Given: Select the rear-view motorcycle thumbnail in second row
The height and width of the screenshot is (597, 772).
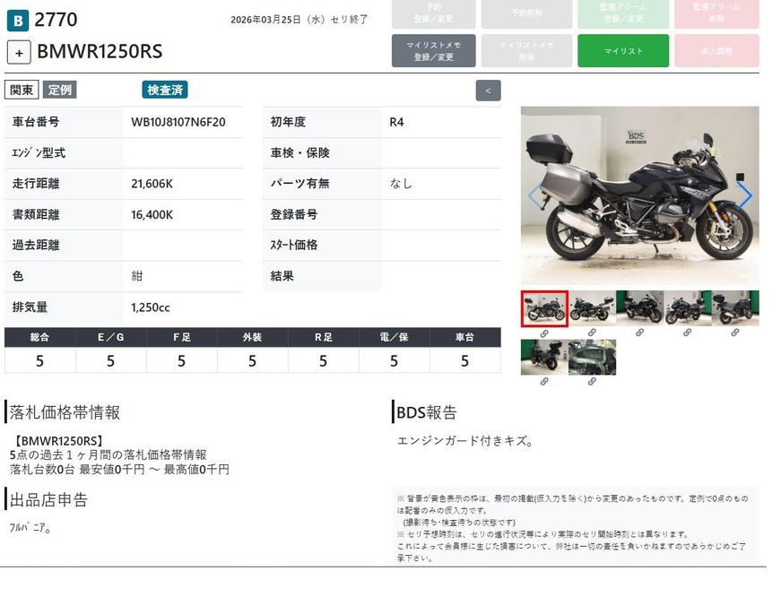Looking at the screenshot, I should tap(544, 357).
